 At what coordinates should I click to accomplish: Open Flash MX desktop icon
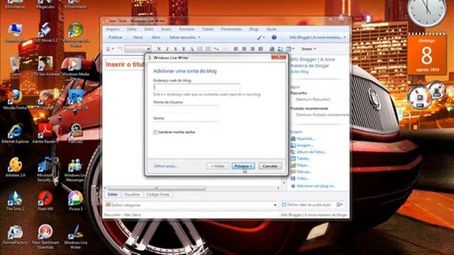(x=45, y=200)
